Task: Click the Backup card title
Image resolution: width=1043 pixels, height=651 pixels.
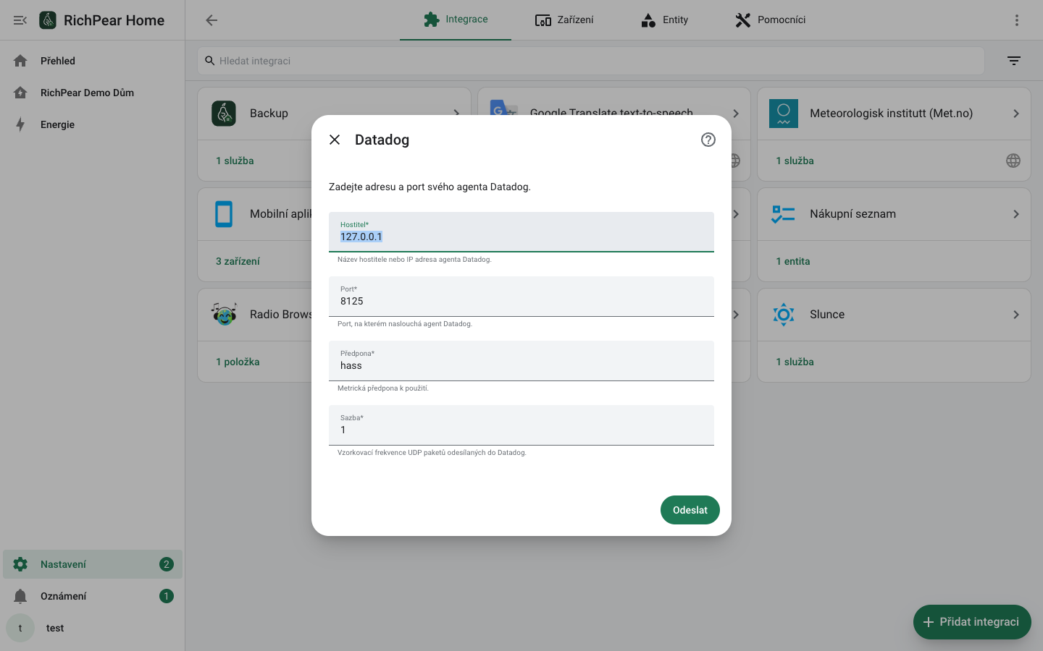Action: (x=269, y=114)
